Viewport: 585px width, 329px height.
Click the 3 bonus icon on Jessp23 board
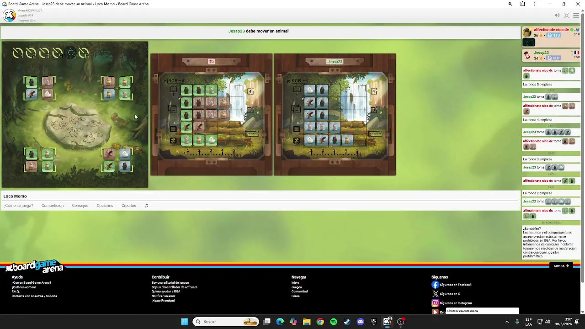pos(374,110)
